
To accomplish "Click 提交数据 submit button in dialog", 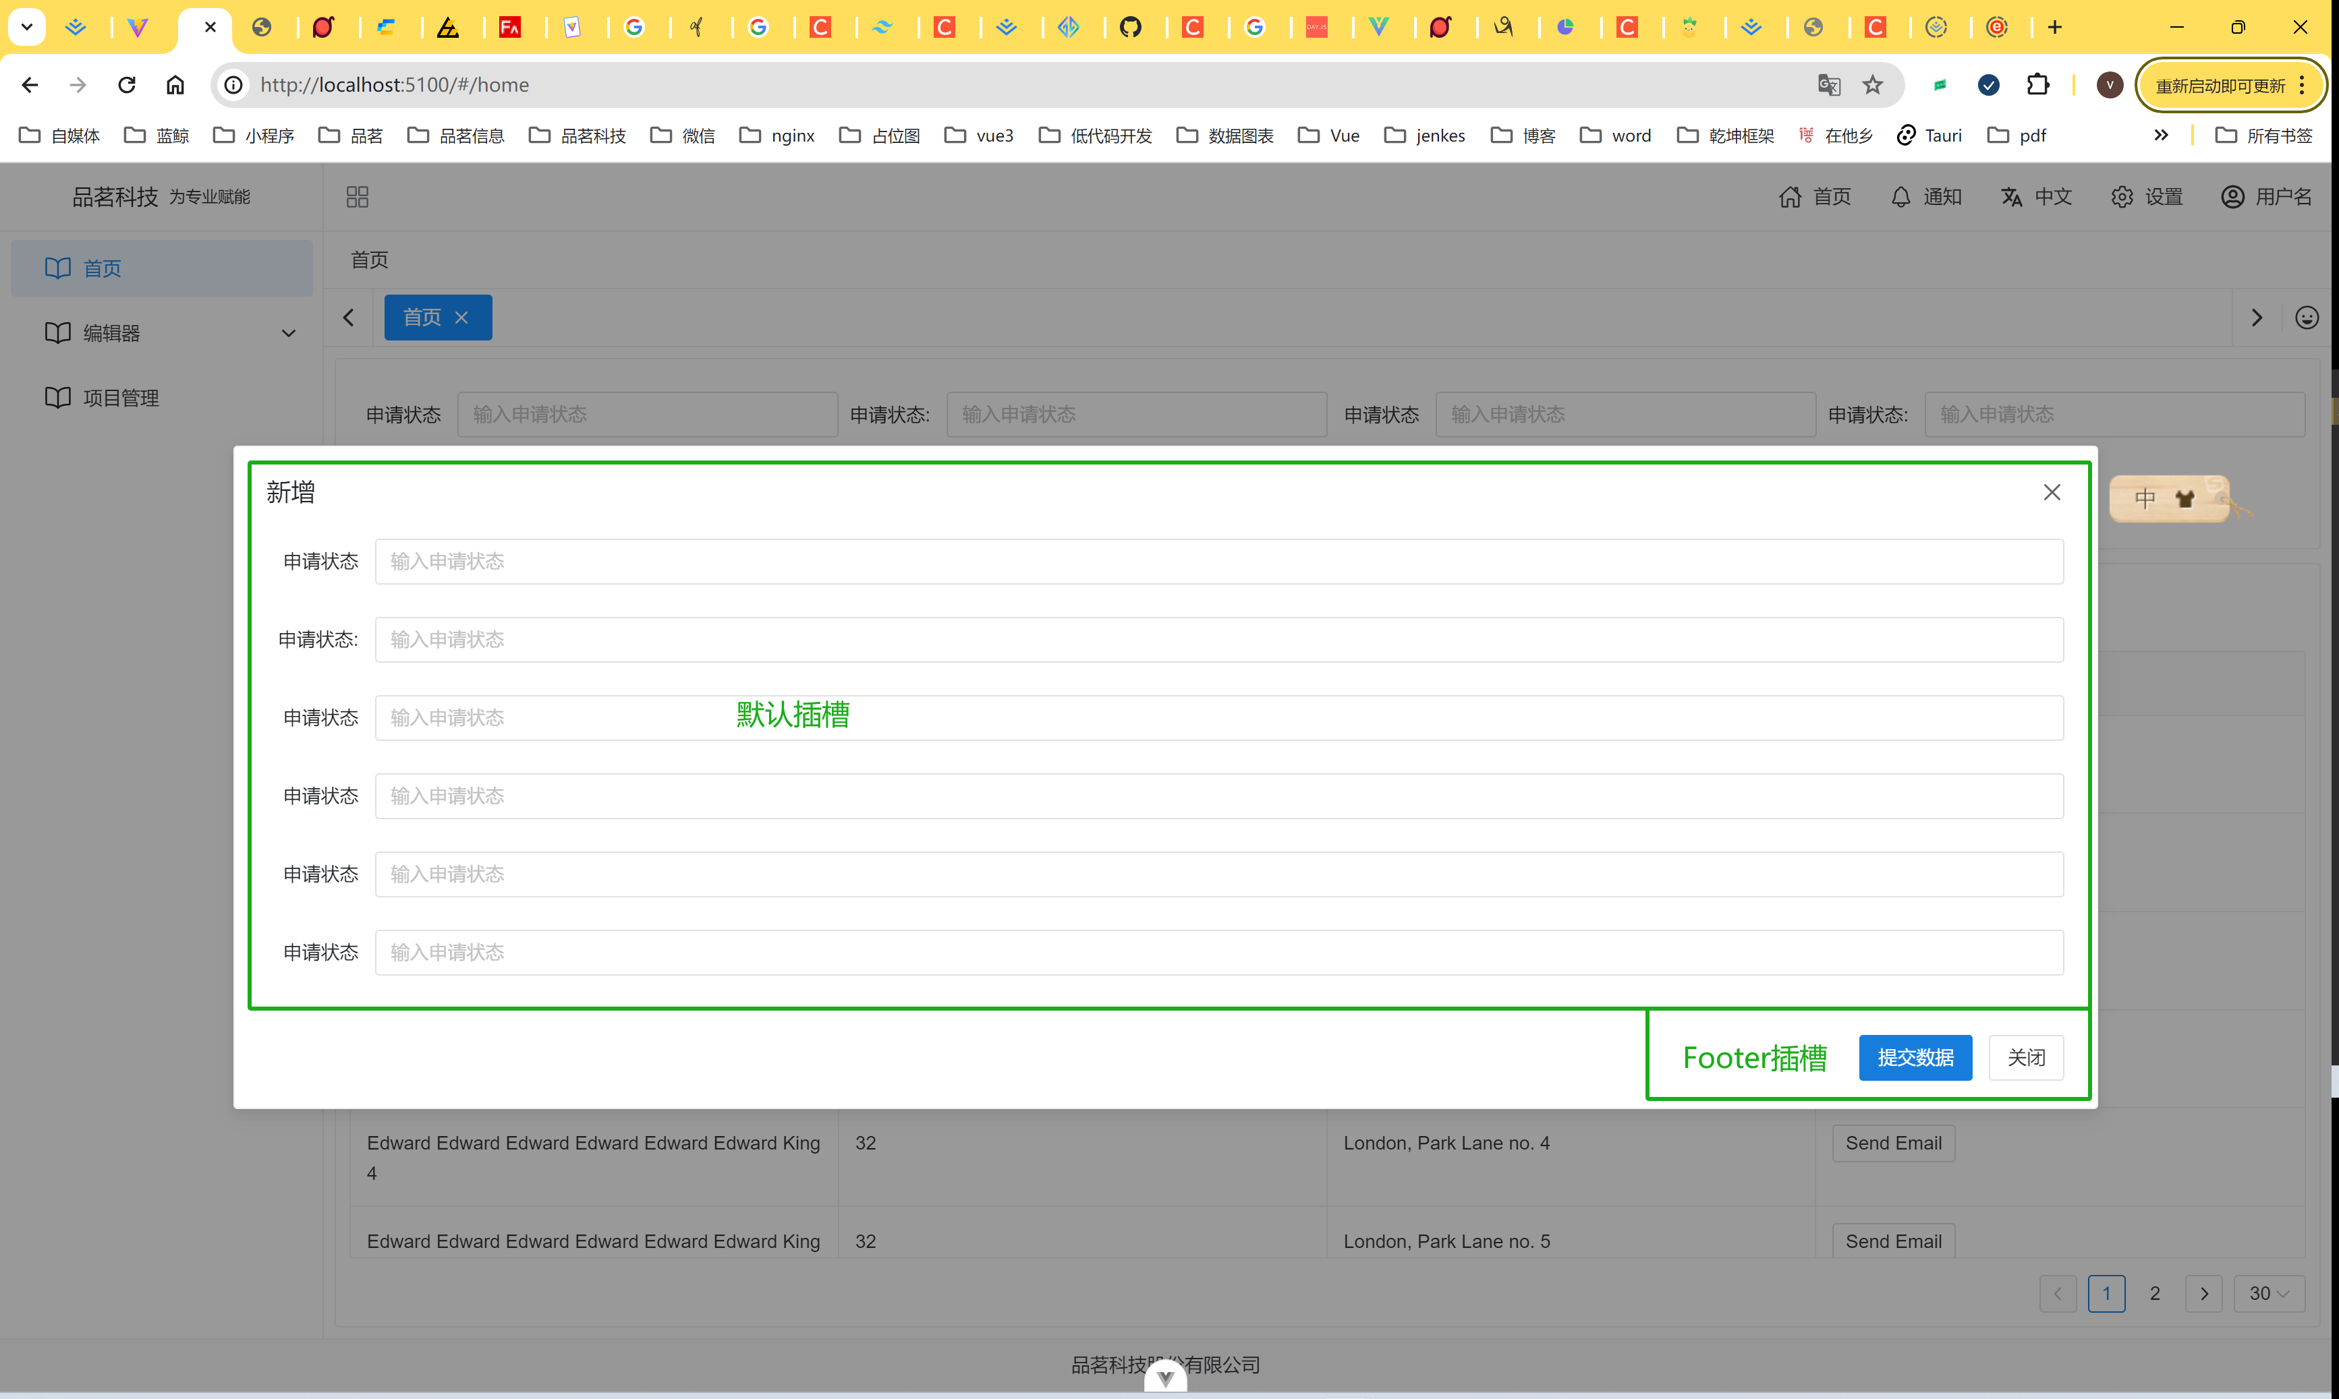I will pos(1916,1056).
